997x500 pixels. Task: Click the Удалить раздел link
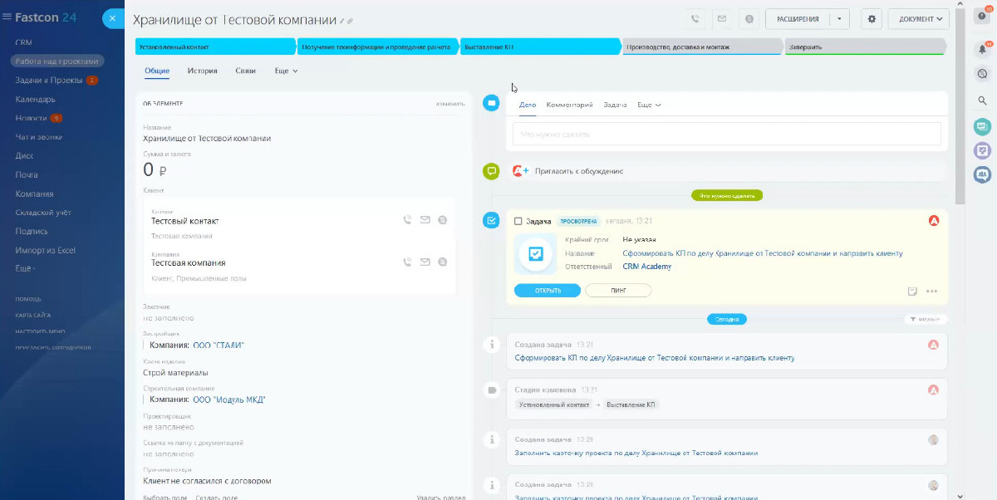pyautogui.click(x=440, y=498)
